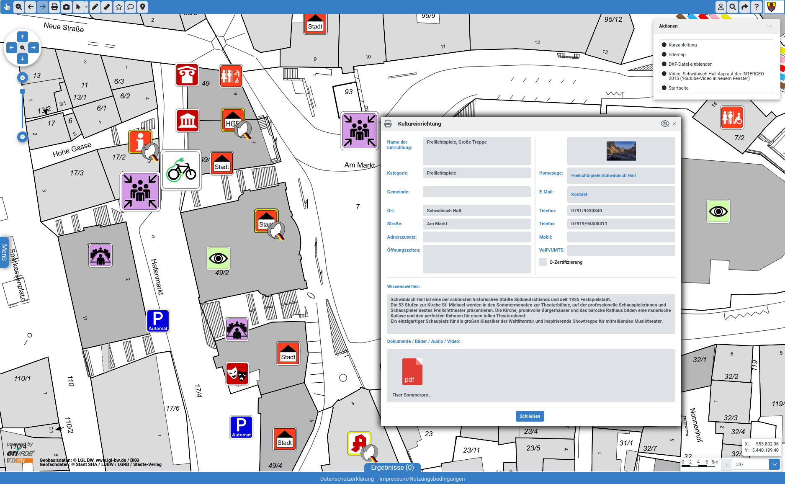Screen dimensions: 785x484
Task: Click the e-bike charging station map icon
Action: coord(181,170)
